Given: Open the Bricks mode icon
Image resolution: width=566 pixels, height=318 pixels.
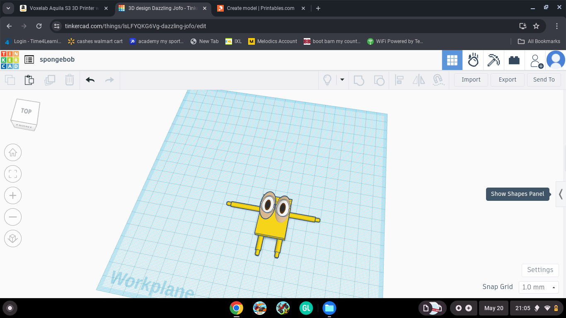Looking at the screenshot, I should coord(514,60).
